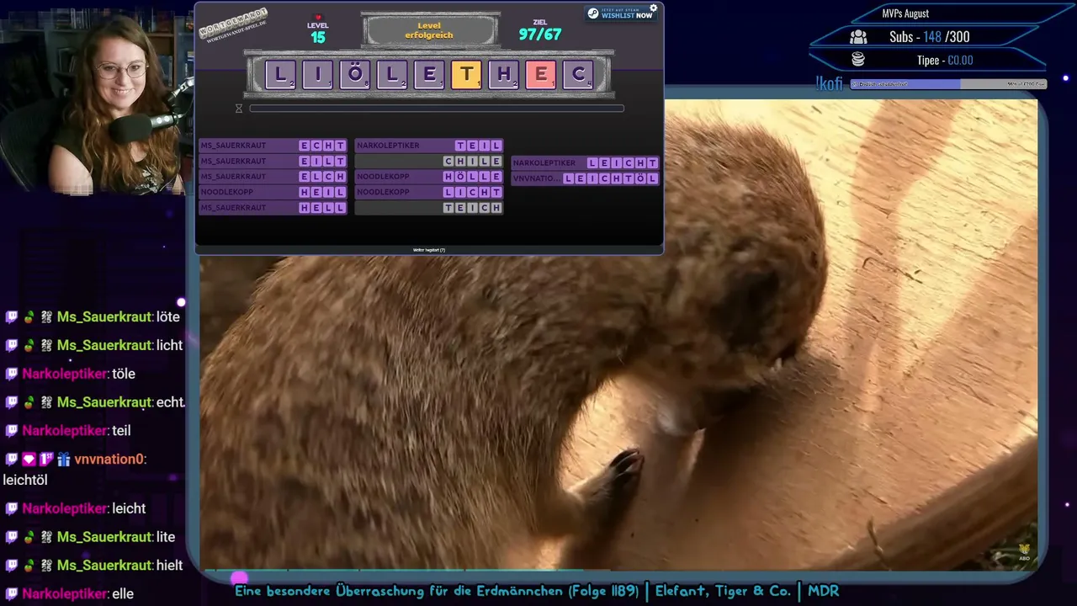The width and height of the screenshot is (1077, 606).
Task: Open the settings gear in the game panel
Action: point(653,8)
